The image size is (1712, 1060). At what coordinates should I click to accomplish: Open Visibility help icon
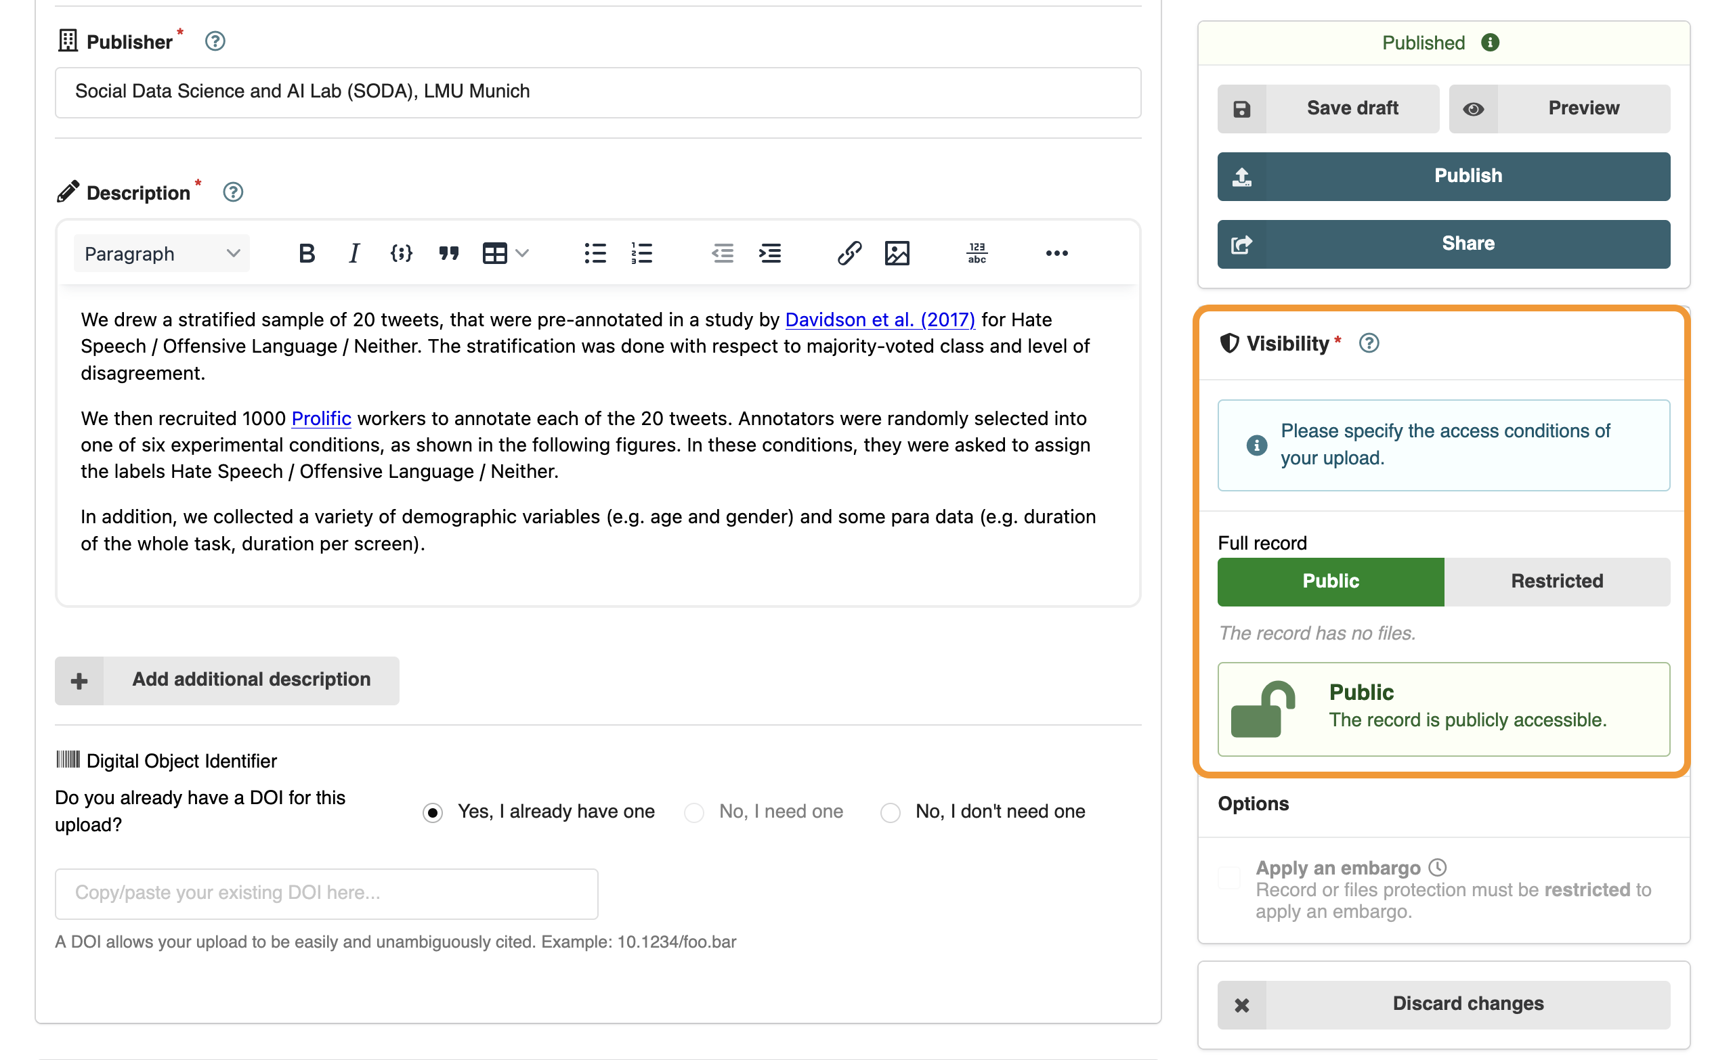point(1369,344)
